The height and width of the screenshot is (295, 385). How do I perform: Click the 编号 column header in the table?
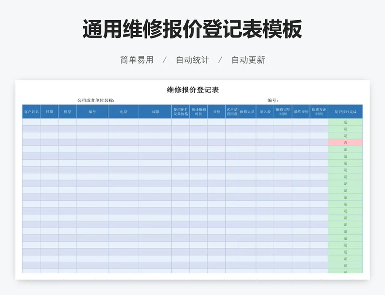pos(92,112)
